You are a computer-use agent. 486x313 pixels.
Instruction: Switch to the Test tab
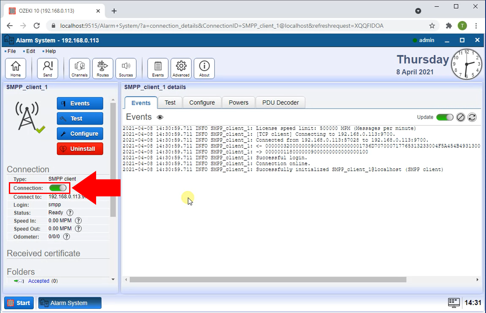[x=170, y=103]
